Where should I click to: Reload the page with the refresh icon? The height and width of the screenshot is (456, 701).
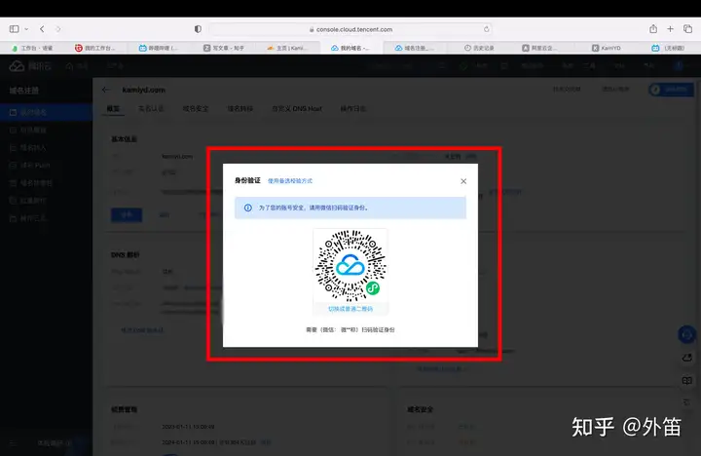[487, 29]
